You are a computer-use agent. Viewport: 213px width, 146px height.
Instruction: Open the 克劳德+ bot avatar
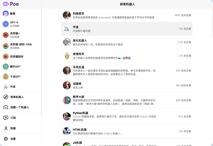pyautogui.click(x=6, y=35)
